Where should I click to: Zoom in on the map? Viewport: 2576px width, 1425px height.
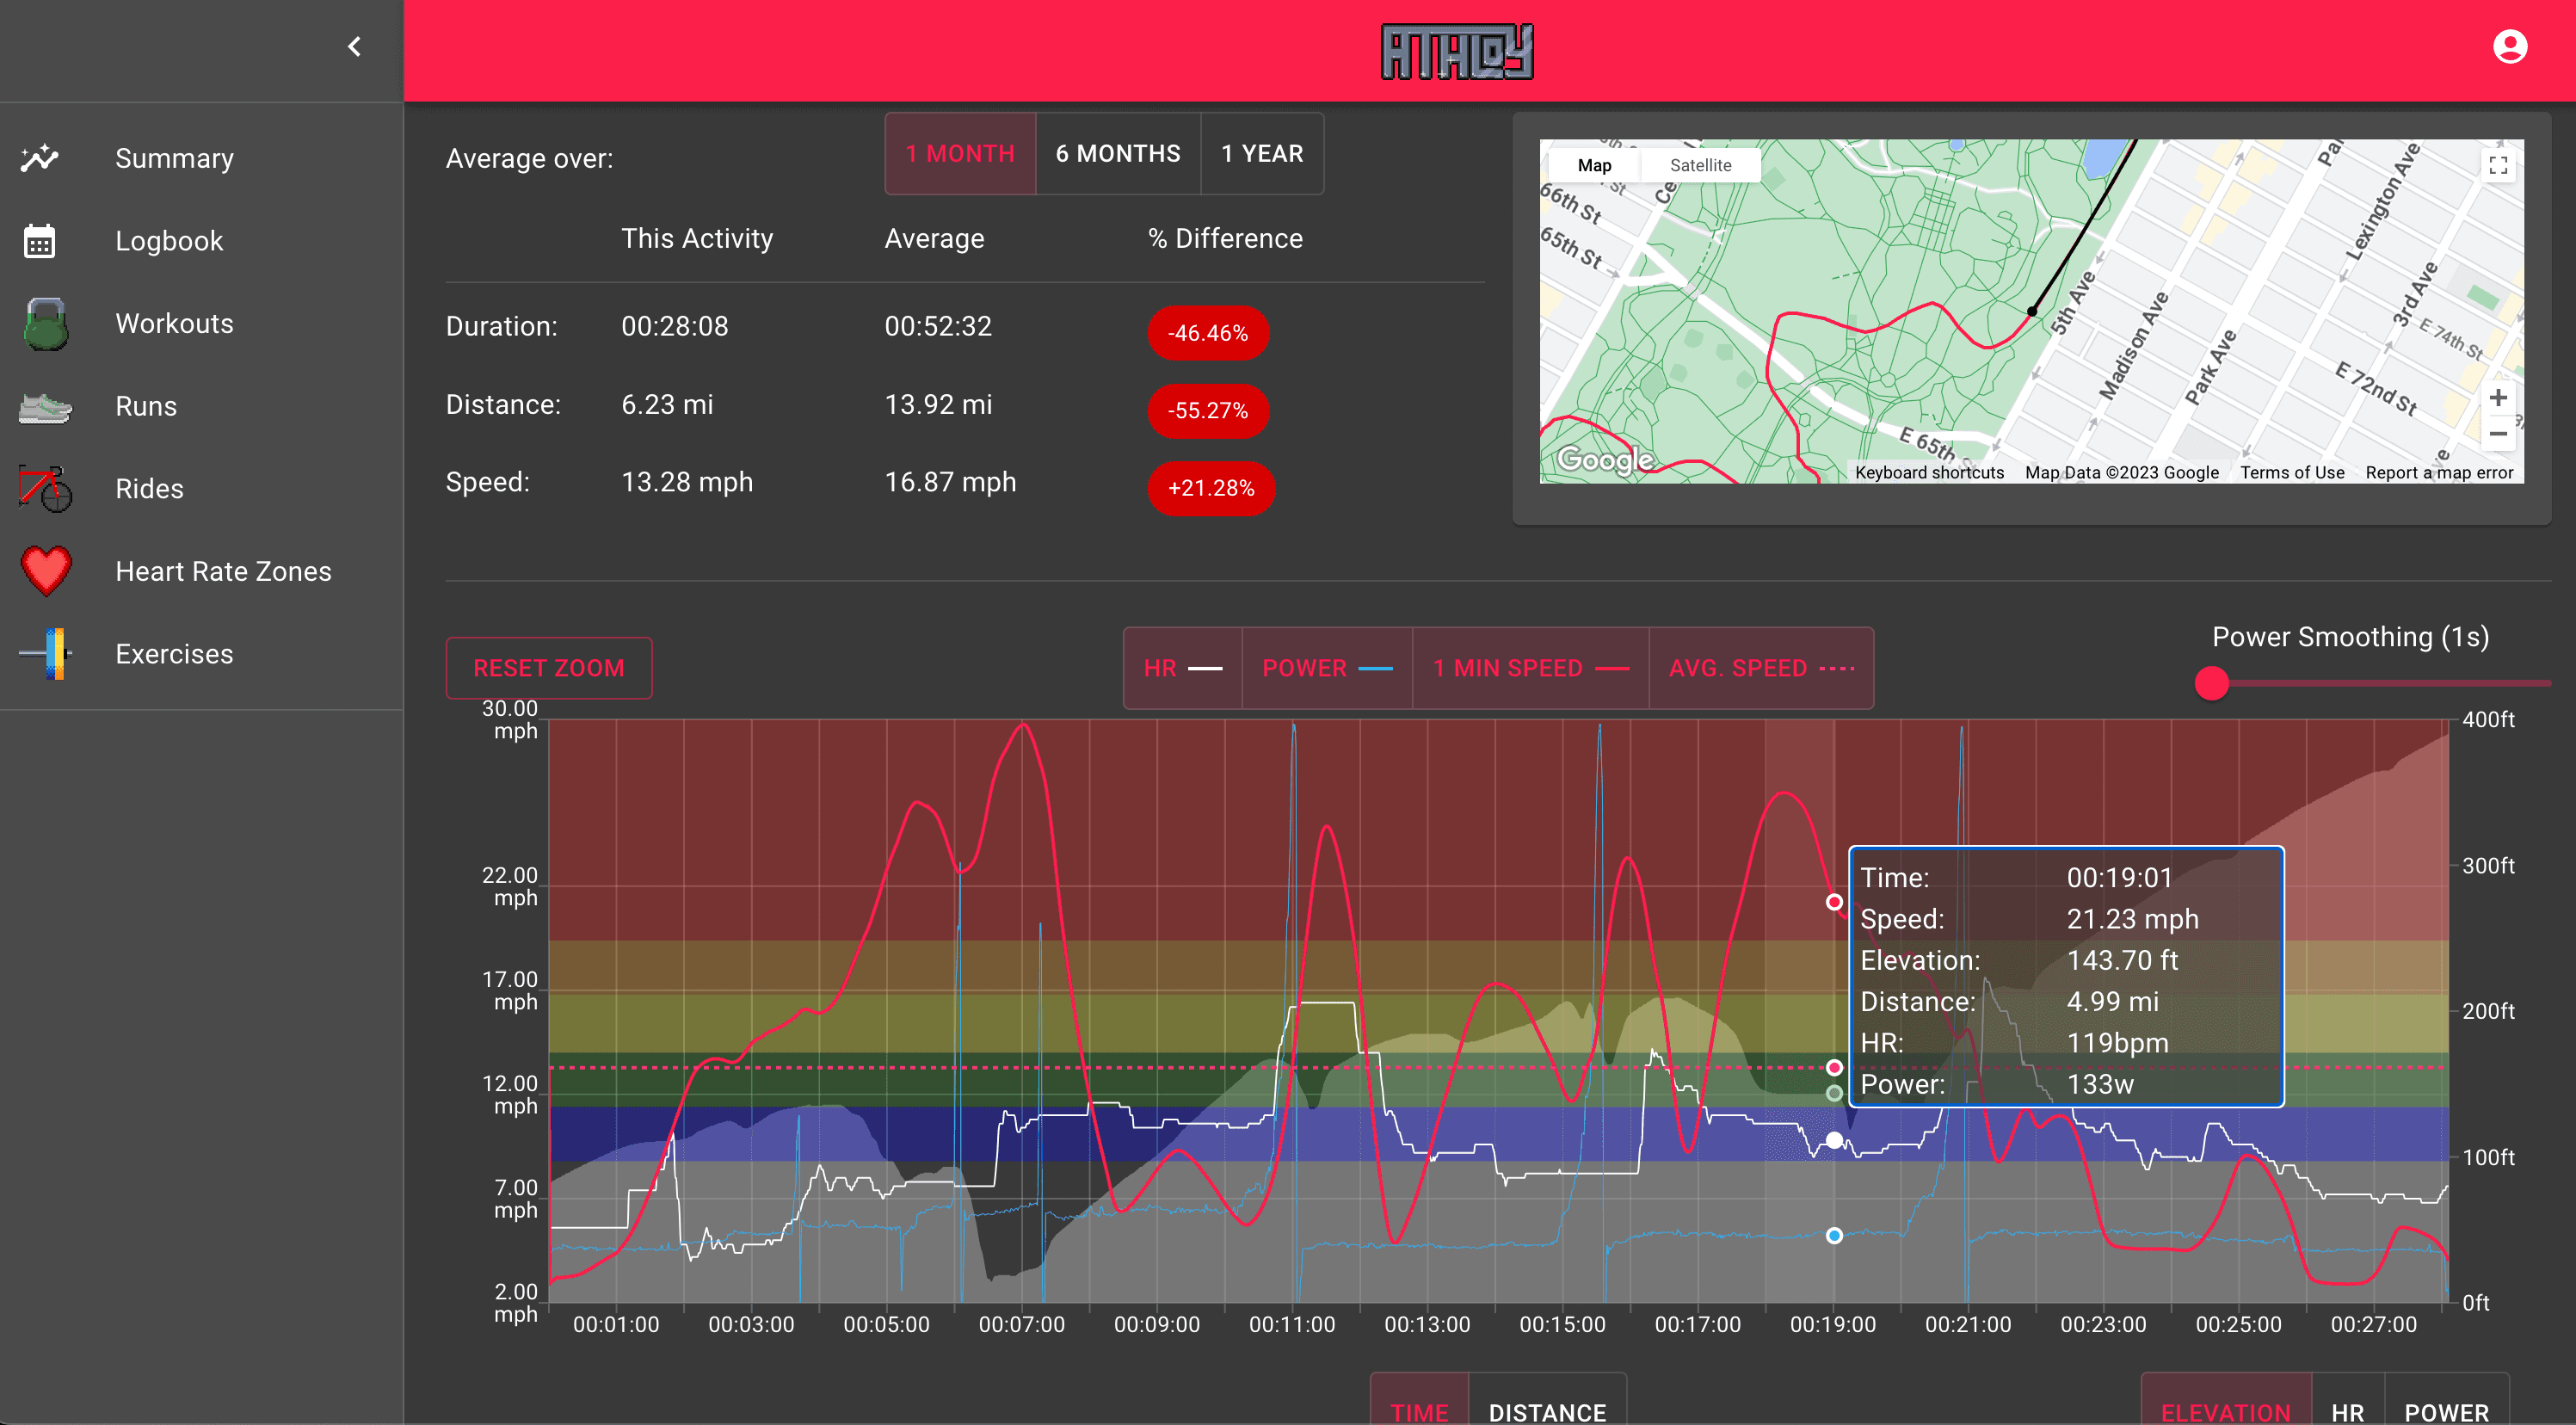coord(2497,398)
